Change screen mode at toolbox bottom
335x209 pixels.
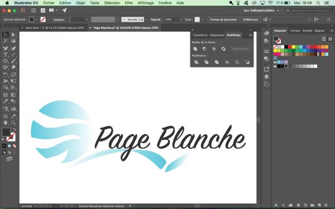(x=9, y=159)
